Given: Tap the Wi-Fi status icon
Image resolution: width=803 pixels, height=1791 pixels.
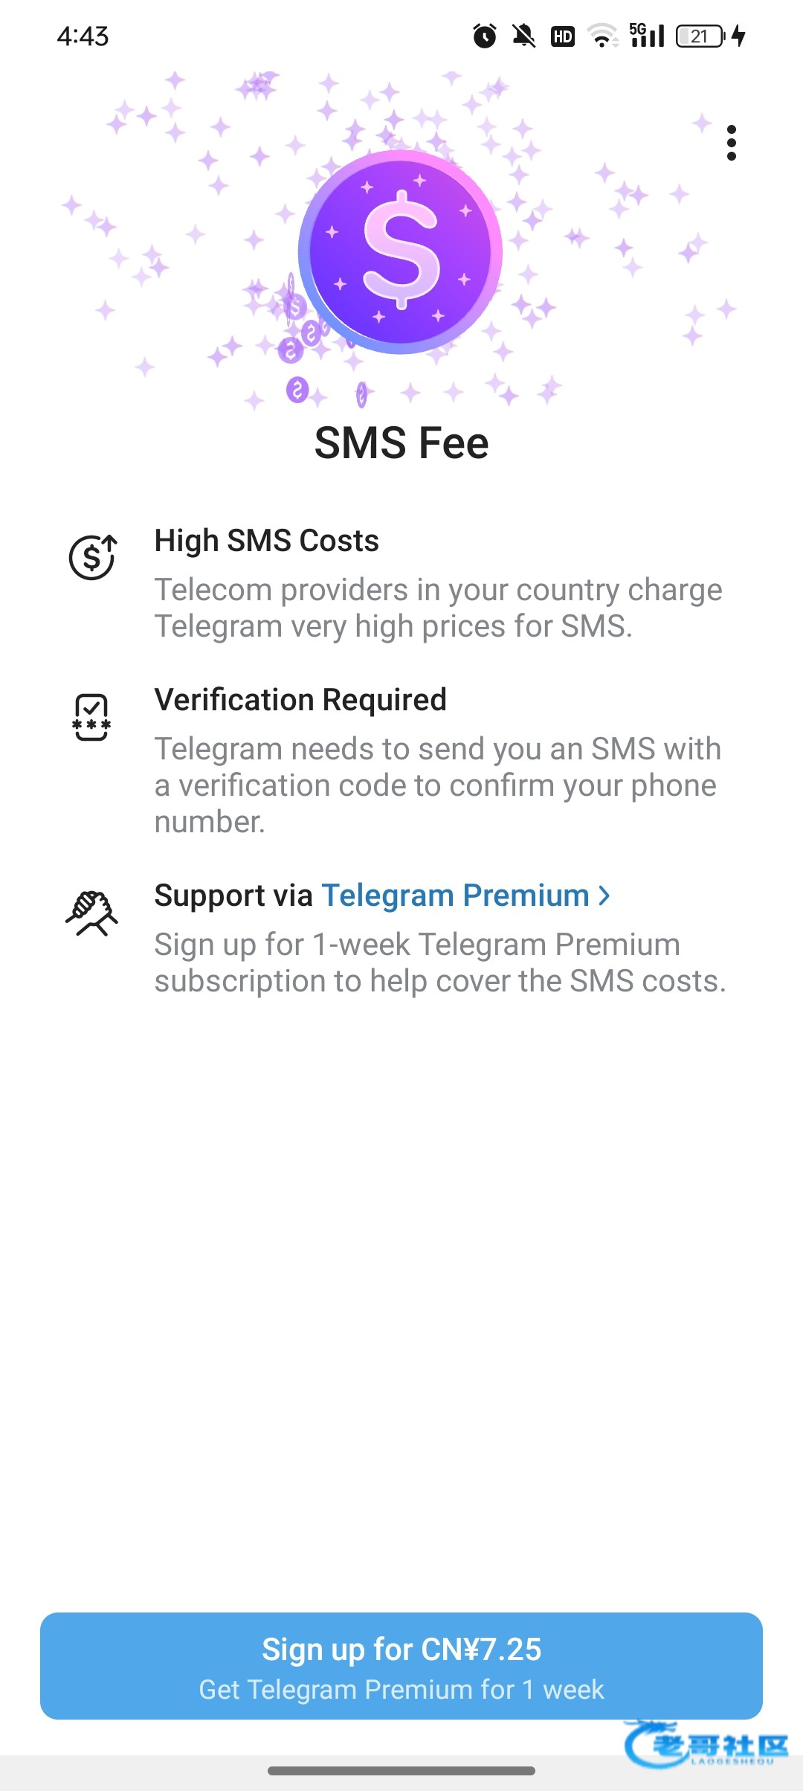Looking at the screenshot, I should (x=602, y=36).
